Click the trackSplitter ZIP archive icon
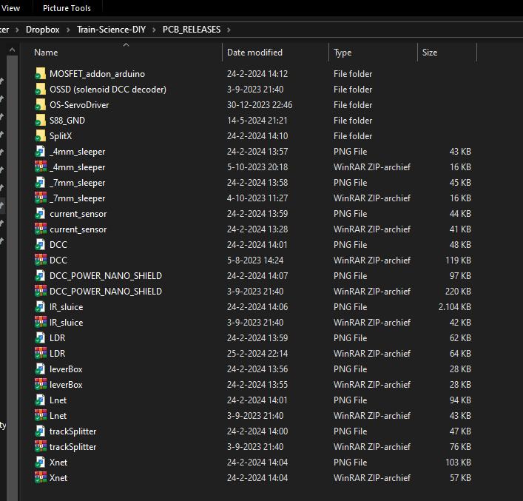 click(x=41, y=447)
